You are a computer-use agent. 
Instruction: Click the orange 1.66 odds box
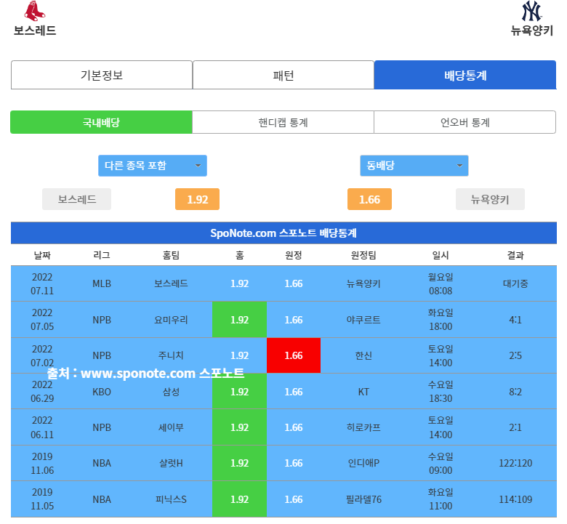(x=369, y=199)
